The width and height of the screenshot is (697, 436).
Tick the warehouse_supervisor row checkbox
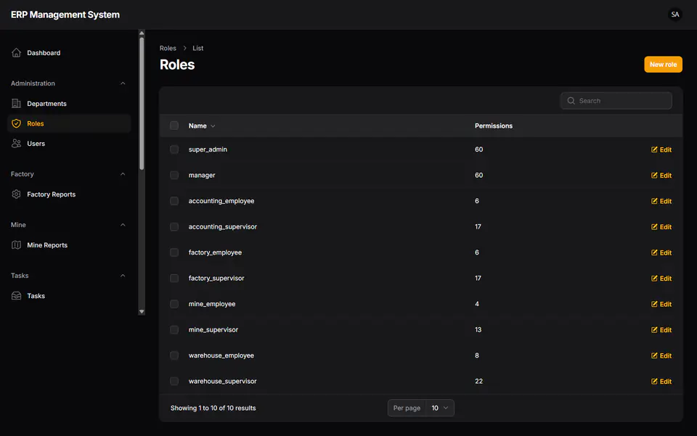tap(174, 382)
